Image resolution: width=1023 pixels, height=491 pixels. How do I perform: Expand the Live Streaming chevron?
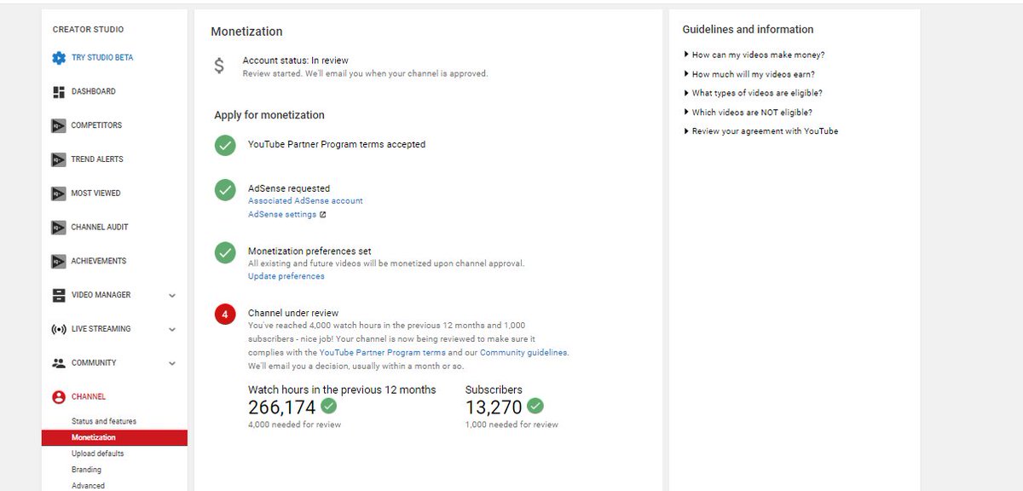pyautogui.click(x=172, y=330)
